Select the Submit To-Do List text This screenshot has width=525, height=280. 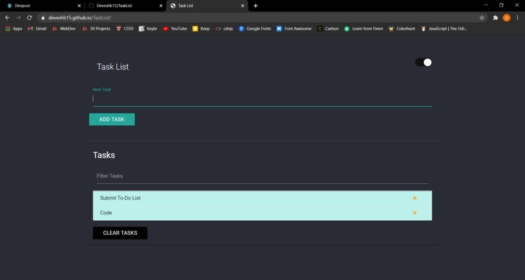121,197
